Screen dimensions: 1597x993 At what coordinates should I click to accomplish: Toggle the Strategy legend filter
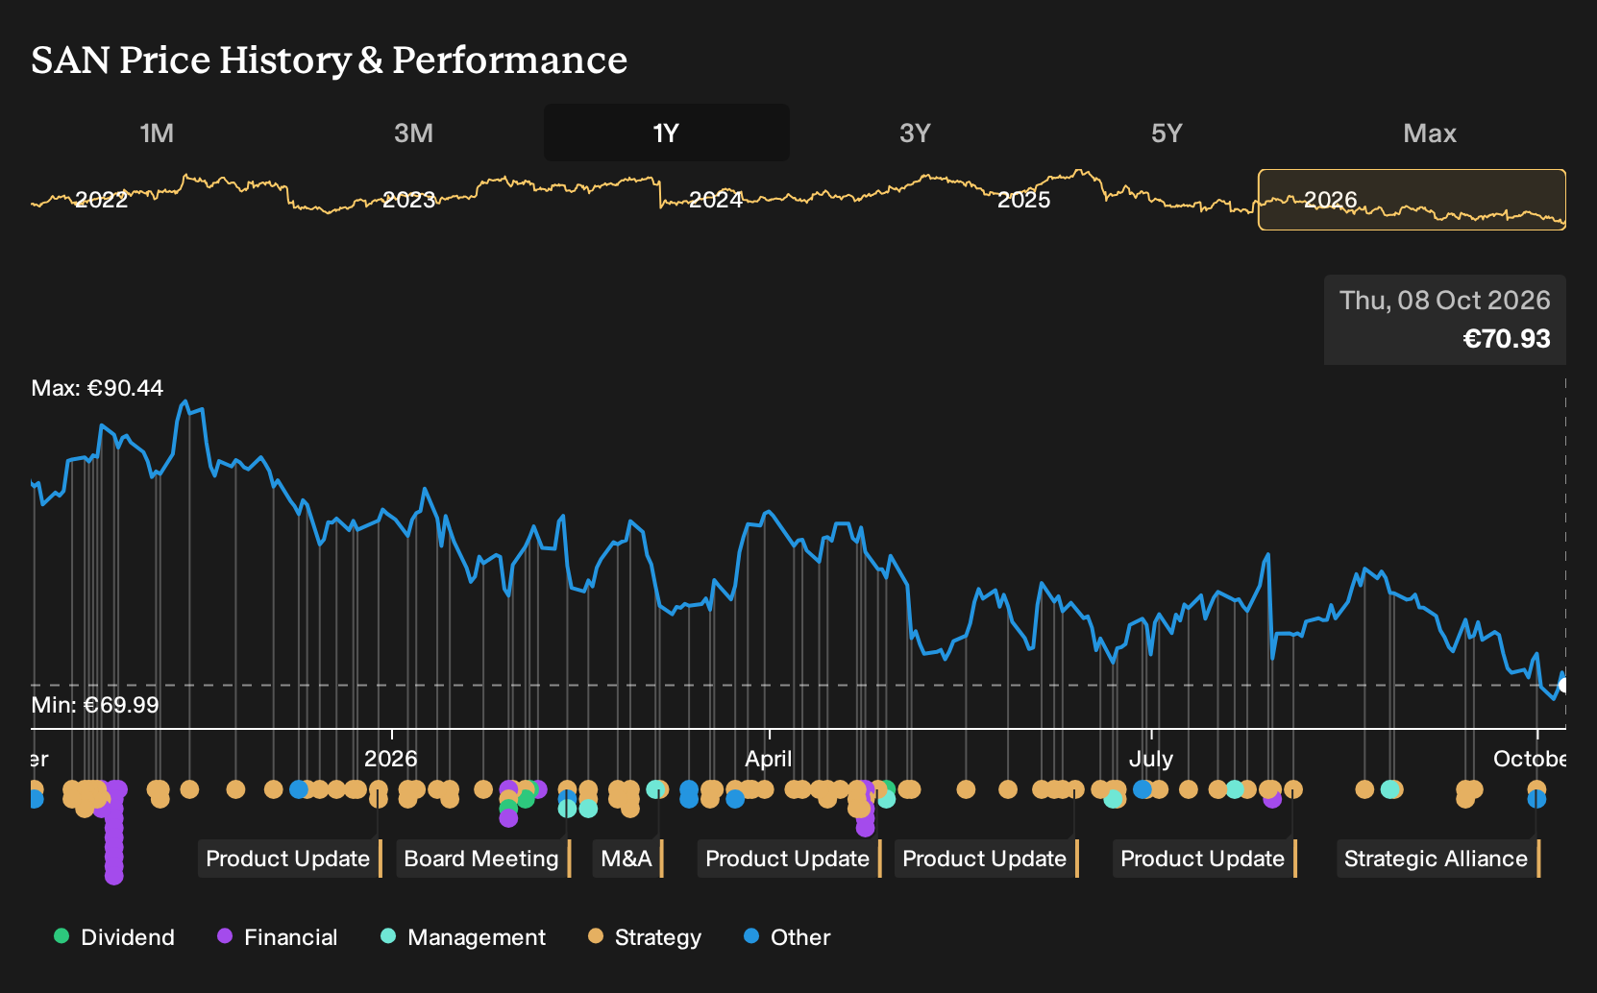645,937
